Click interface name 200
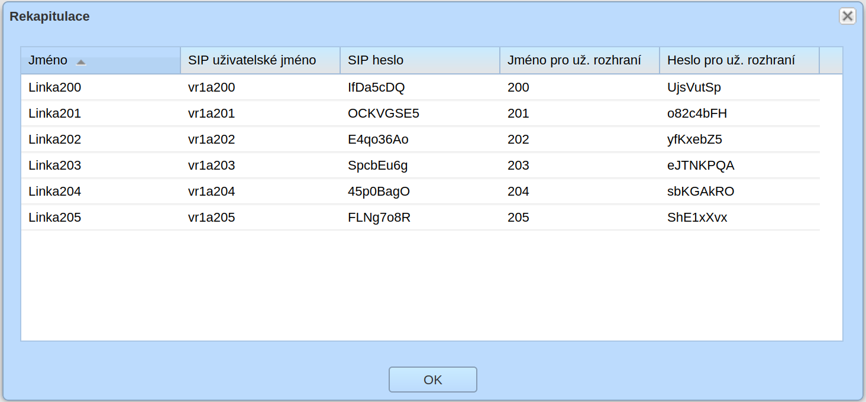866x402 pixels. point(519,87)
